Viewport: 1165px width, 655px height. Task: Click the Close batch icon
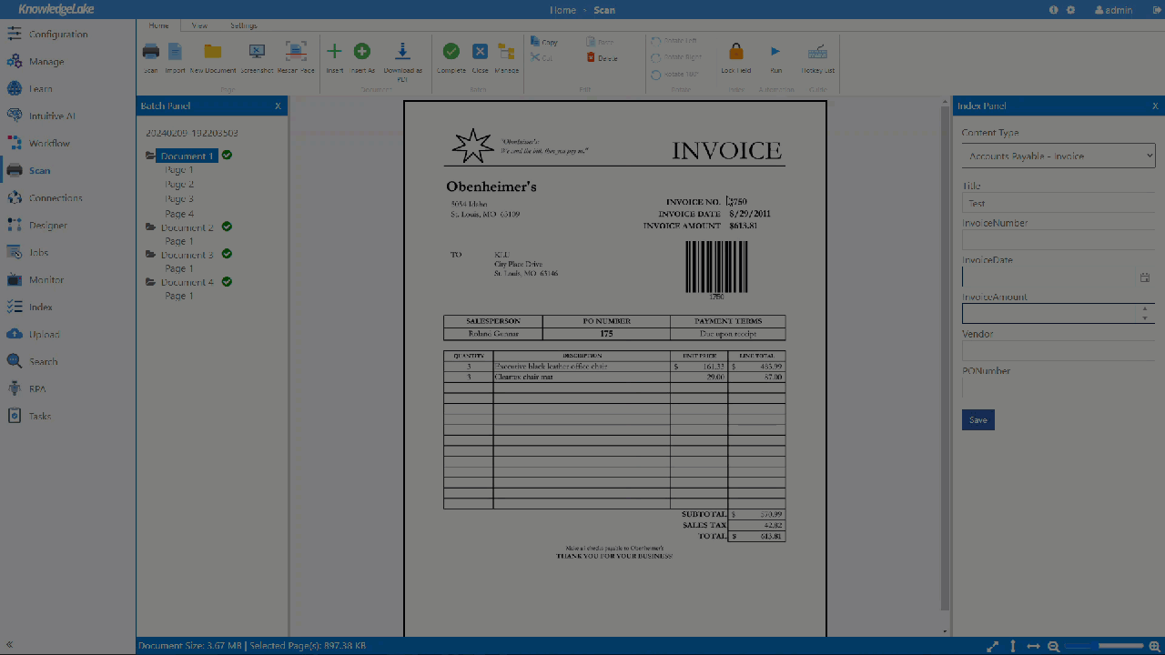pos(480,52)
